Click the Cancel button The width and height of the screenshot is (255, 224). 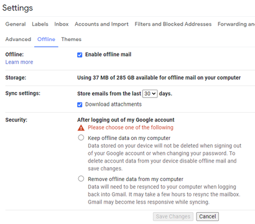coord(208,217)
